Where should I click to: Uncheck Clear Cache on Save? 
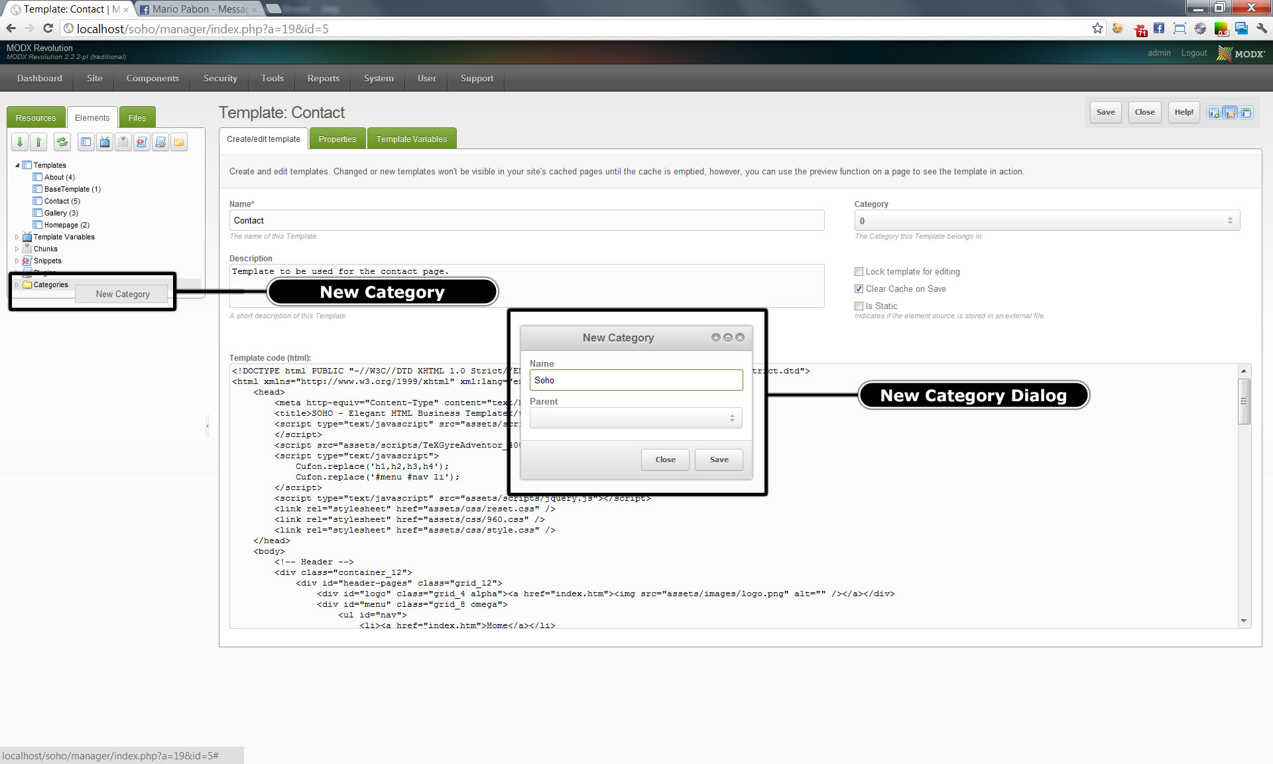pyautogui.click(x=859, y=288)
